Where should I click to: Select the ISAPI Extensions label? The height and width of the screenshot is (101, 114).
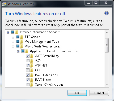point(46,75)
